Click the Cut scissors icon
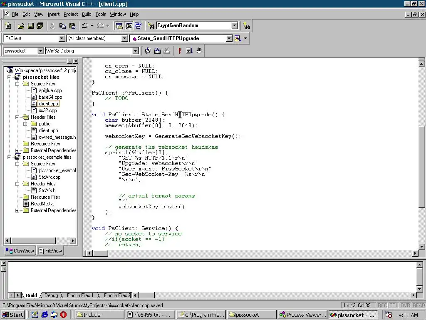Screen dimensions: 426x320 pos(52,26)
